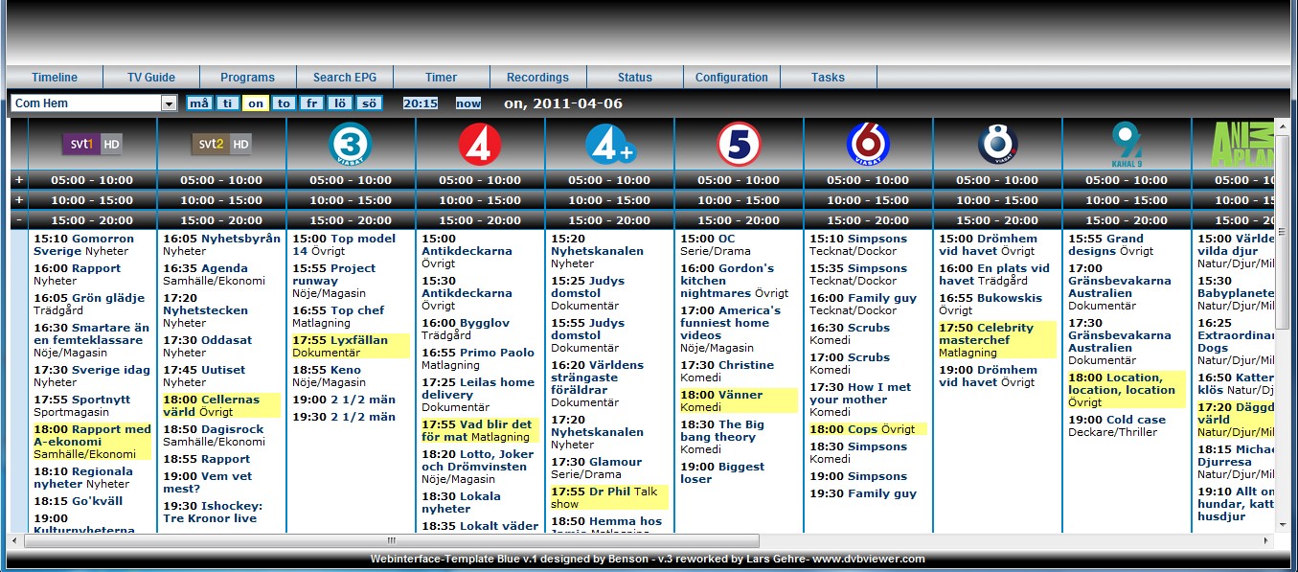Viewport: 1298px width, 572px height.
Task: Expand 05:00 - 10:00 header under TV6
Action: [868, 180]
